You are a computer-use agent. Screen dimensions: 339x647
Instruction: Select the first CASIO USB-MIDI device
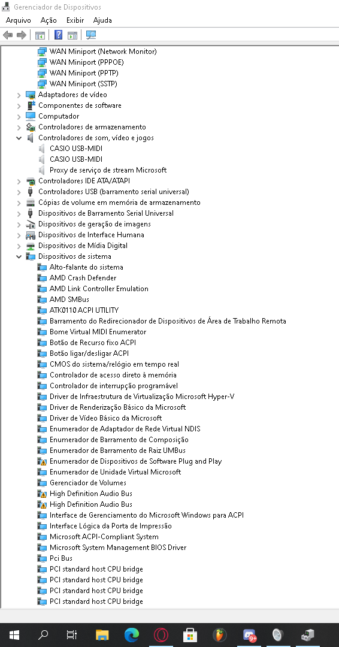(x=76, y=149)
